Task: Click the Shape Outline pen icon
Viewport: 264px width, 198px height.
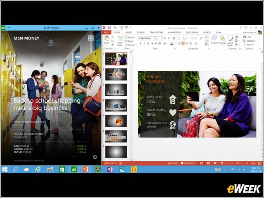Action: [237, 41]
